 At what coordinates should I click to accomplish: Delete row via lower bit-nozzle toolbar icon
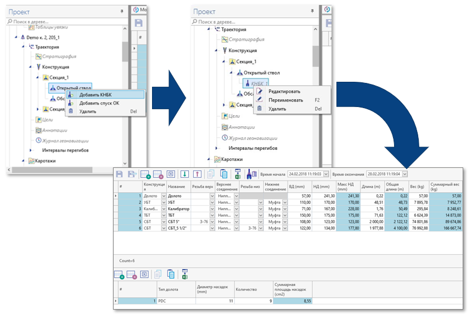click(132, 274)
